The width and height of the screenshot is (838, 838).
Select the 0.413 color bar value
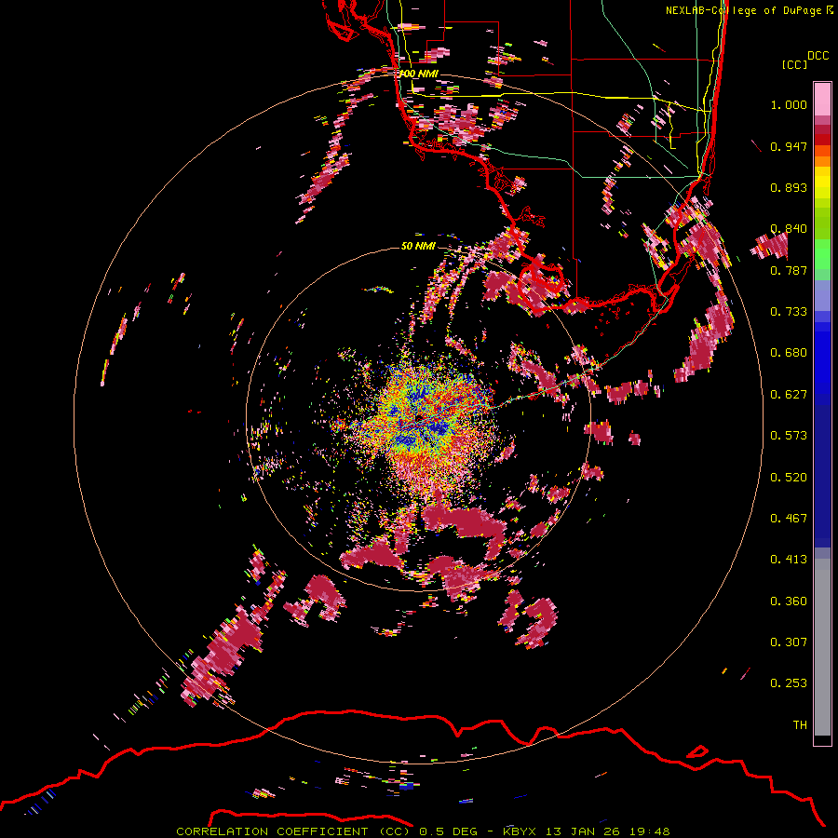pos(789,560)
